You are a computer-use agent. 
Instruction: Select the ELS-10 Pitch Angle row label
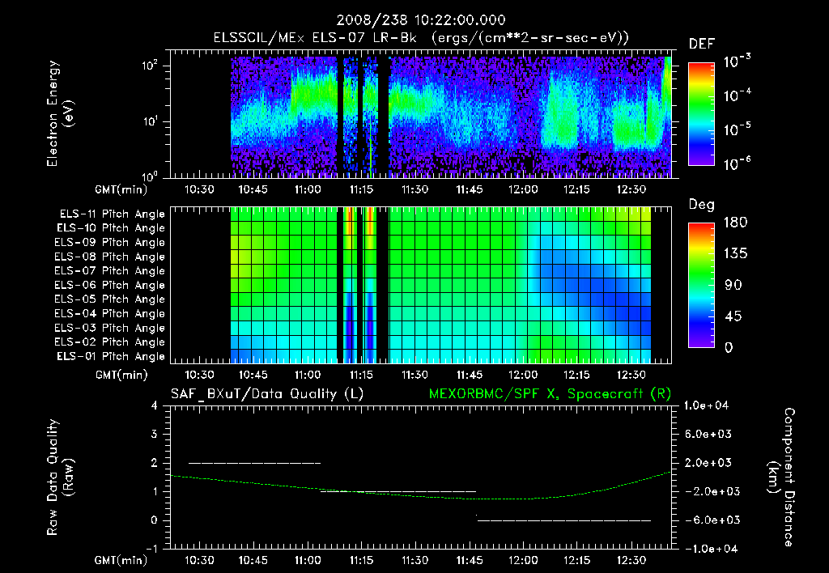(x=110, y=228)
